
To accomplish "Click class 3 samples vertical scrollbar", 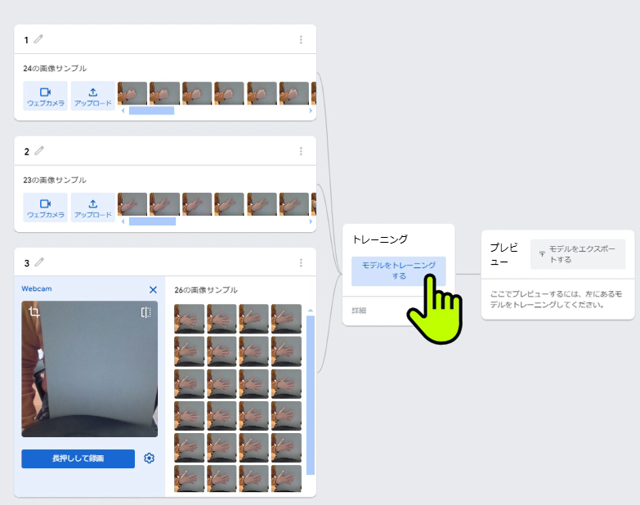I will (x=311, y=395).
